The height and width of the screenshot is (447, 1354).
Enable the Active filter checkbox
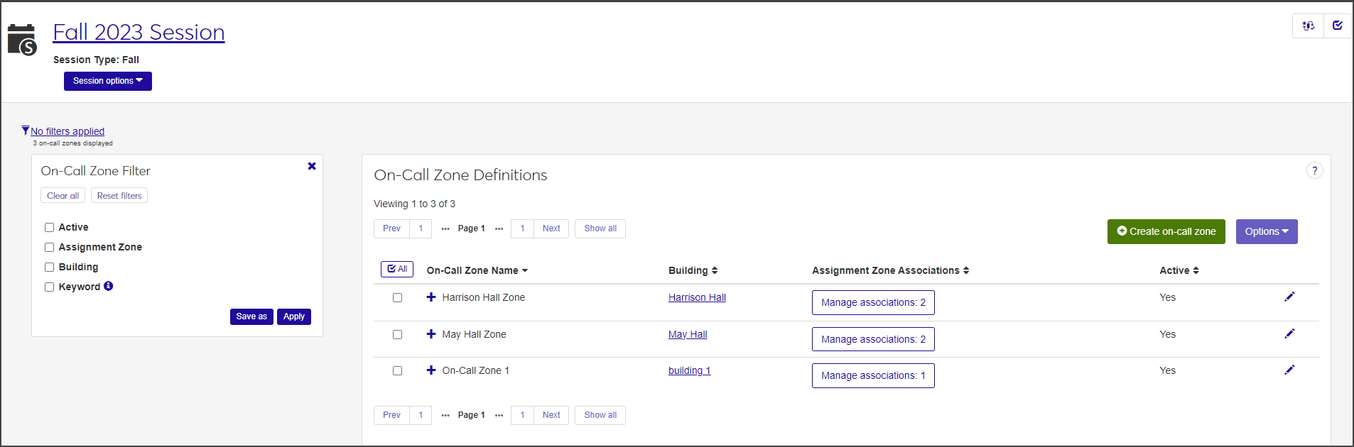click(x=50, y=228)
